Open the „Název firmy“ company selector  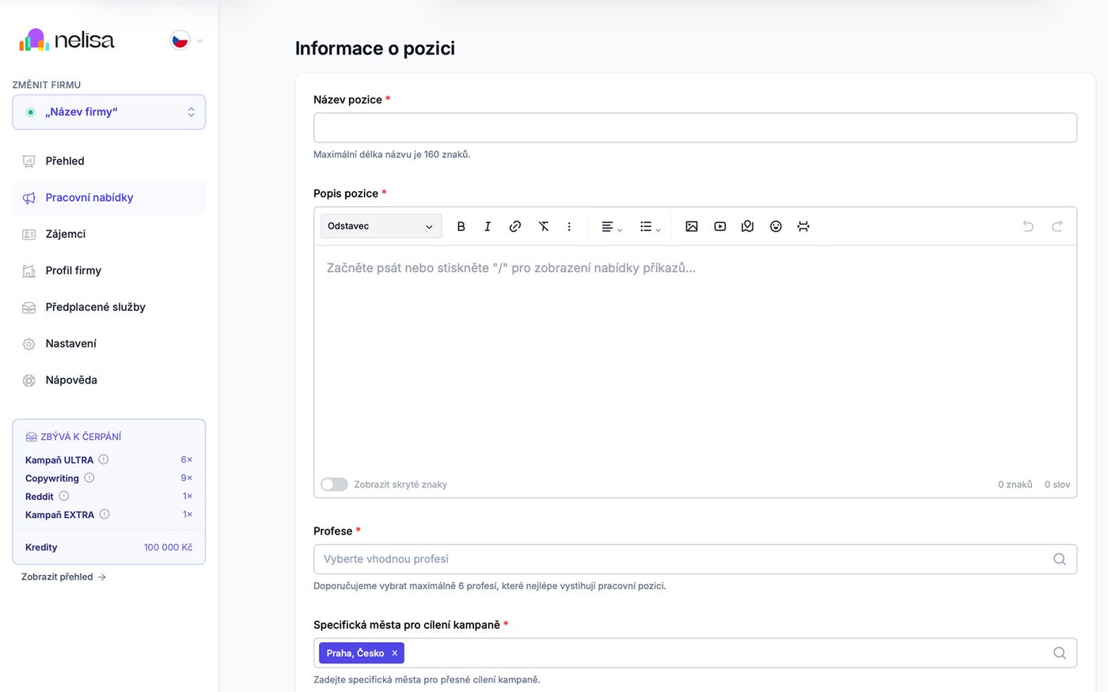[x=109, y=112]
